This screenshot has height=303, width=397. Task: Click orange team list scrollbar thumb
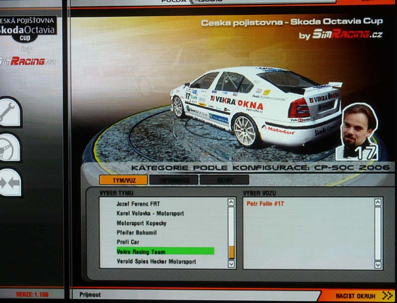click(231, 252)
